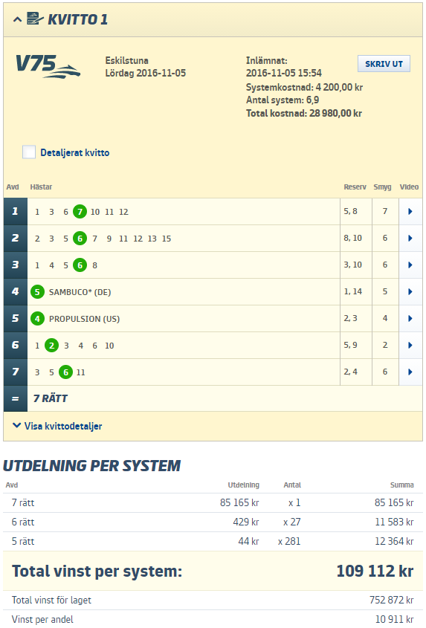Select green winner 7 in race 1
Image resolution: width=426 pixels, height=628 pixels.
click(x=80, y=212)
